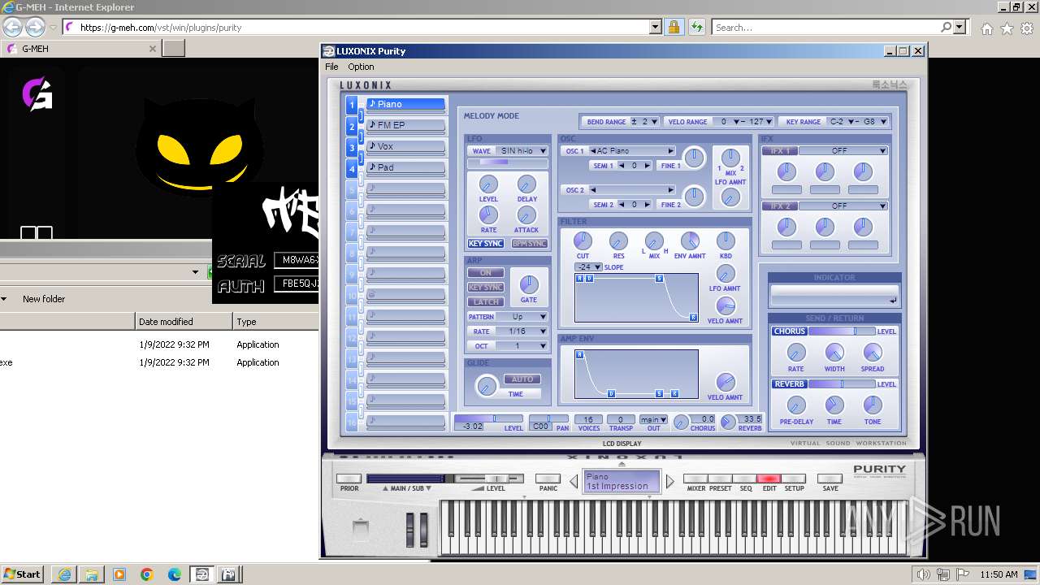Image resolution: width=1040 pixels, height=585 pixels.
Task: Click the OSC FINE 1 knob
Action: coord(694,158)
